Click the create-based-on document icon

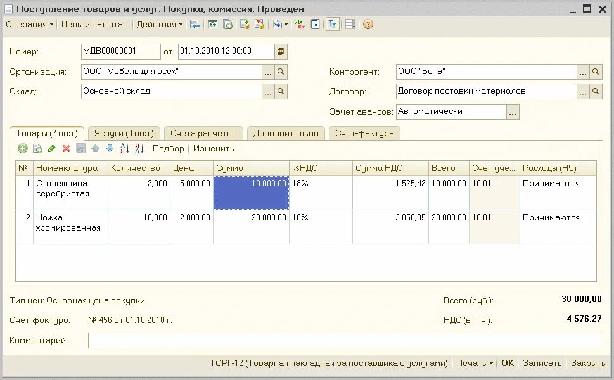[x=227, y=24]
